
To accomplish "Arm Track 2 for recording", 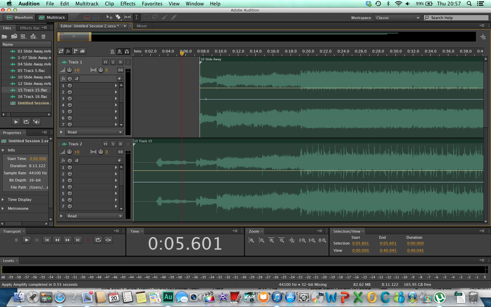I will [120, 144].
